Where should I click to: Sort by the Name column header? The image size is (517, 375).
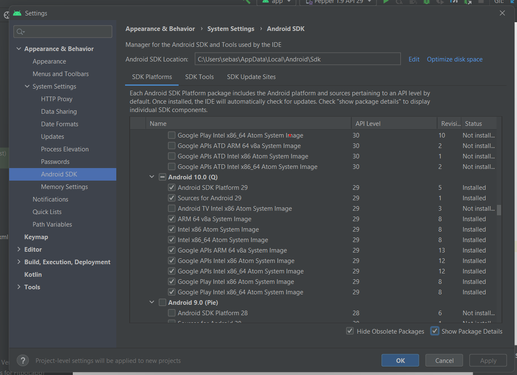click(x=248, y=123)
